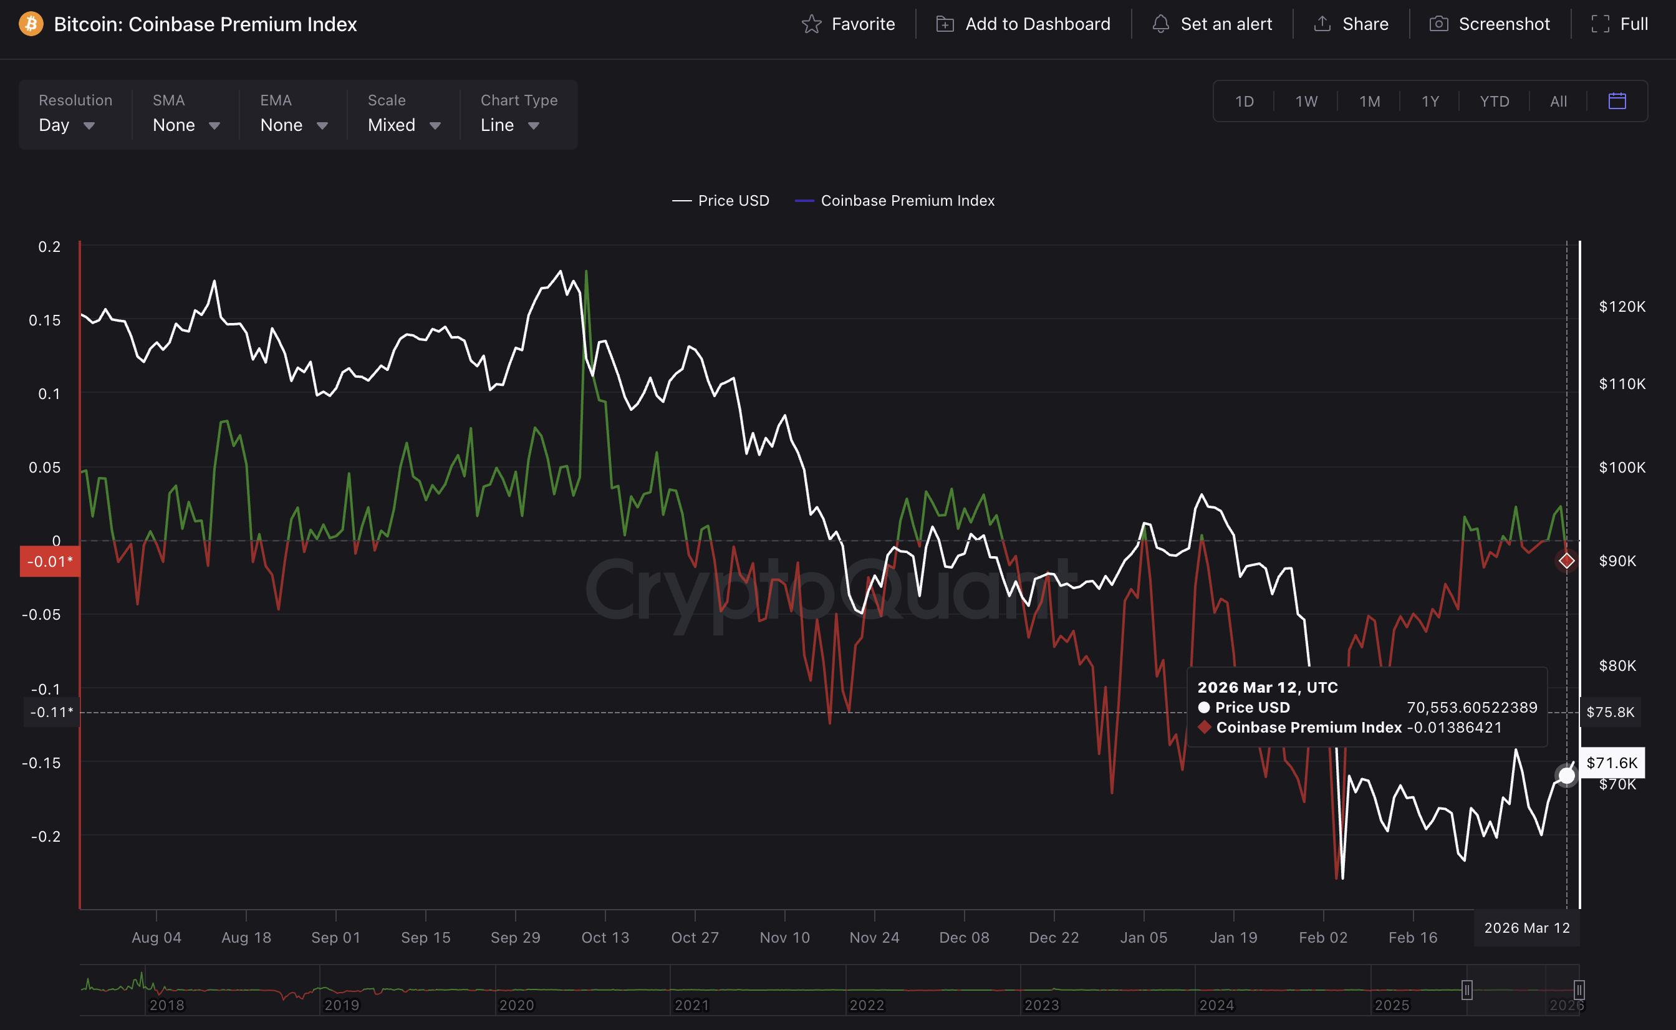Click the Set an alert bell icon
This screenshot has height=1030, width=1676.
pyautogui.click(x=1160, y=24)
